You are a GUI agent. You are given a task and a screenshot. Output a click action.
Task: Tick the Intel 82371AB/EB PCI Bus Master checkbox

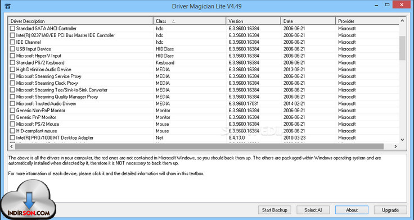coord(12,35)
